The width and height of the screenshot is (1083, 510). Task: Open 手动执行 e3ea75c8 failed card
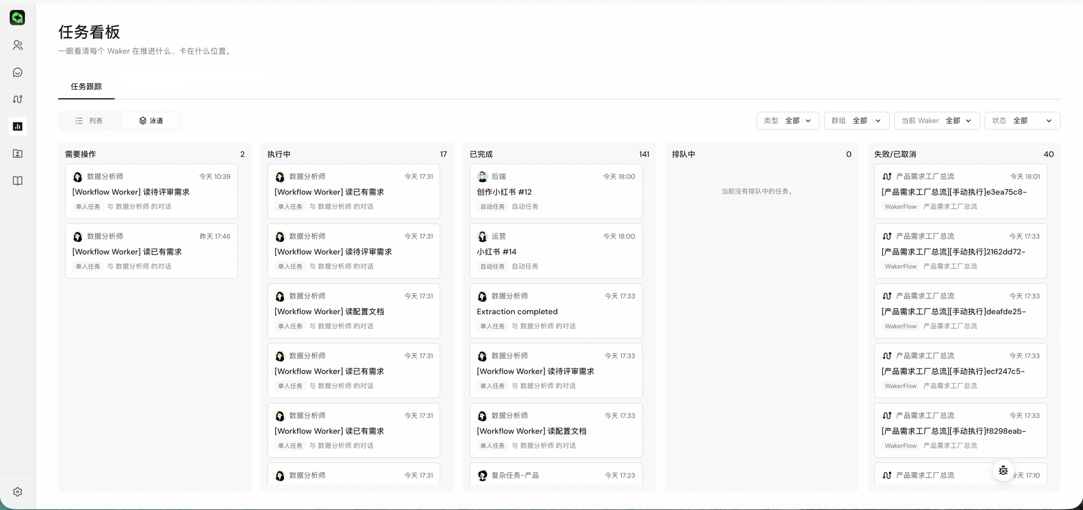click(x=960, y=191)
